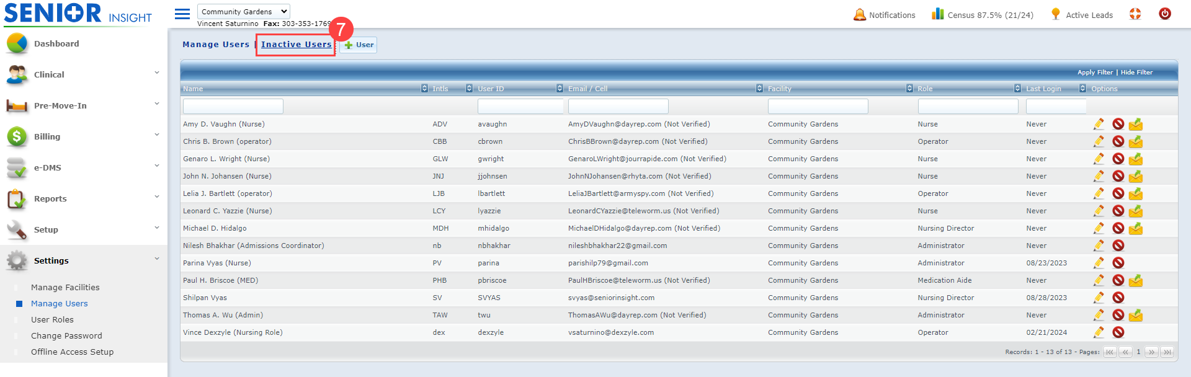Open User Roles submenu item
The width and height of the screenshot is (1191, 377).
pyautogui.click(x=52, y=319)
